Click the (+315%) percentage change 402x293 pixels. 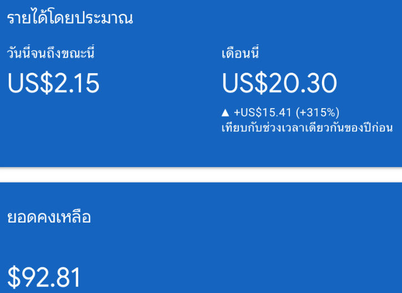click(x=318, y=113)
